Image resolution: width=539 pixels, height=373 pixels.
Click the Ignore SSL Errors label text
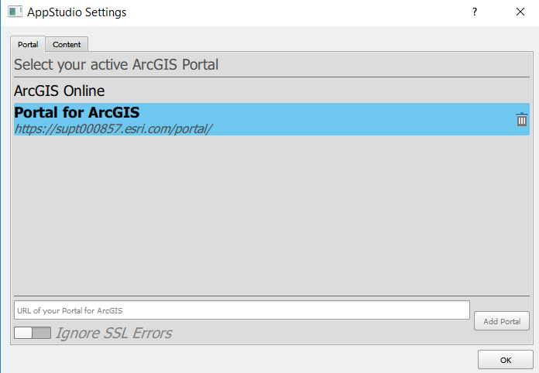pos(114,334)
